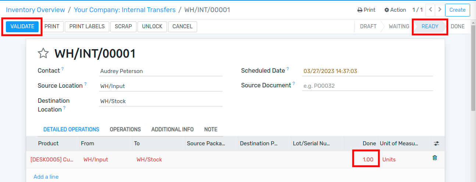Open the Action gear menu
476x182 pixels.
(x=395, y=10)
